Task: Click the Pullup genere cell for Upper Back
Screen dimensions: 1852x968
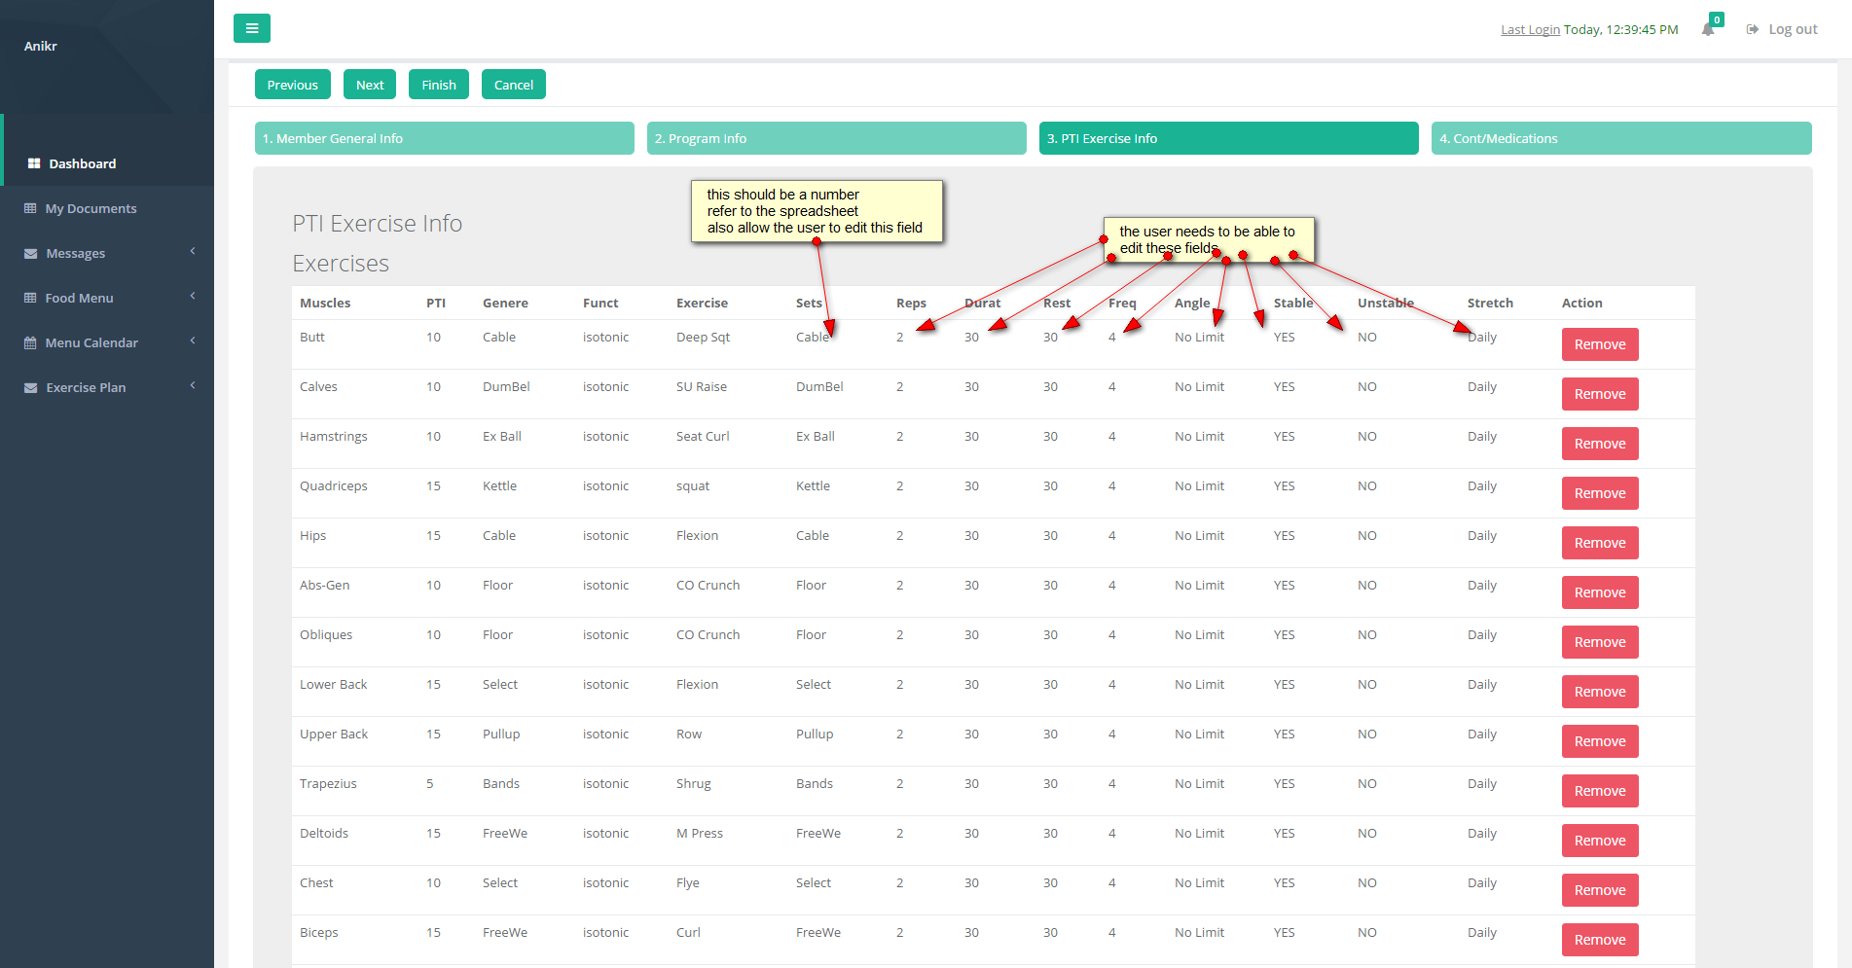Action: [x=501, y=734]
